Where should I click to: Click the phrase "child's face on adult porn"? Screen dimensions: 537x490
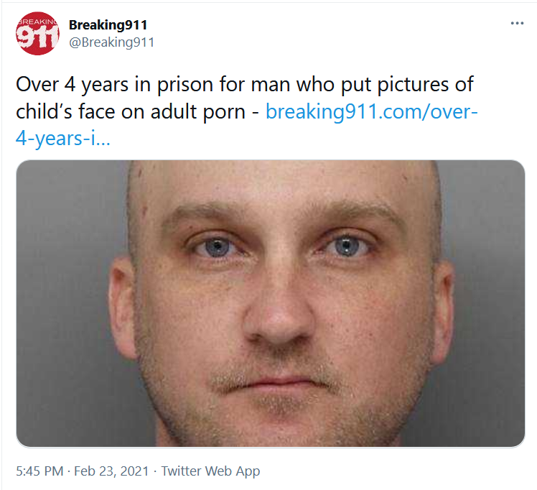point(131,111)
